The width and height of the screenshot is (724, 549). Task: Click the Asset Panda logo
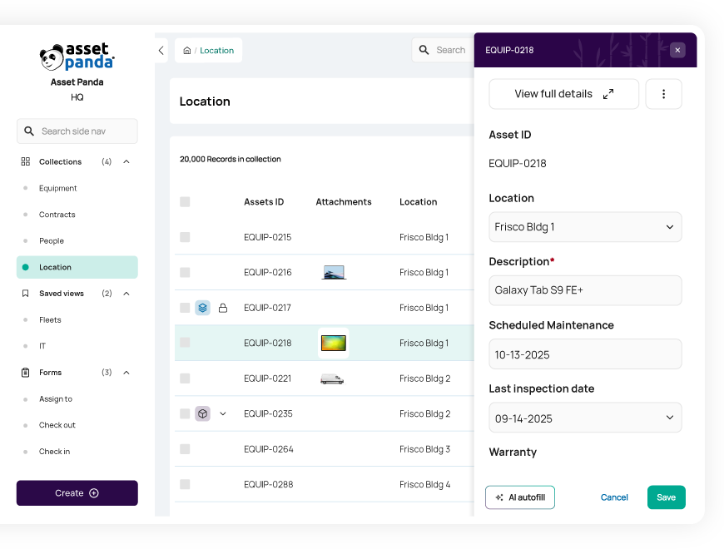tap(77, 57)
